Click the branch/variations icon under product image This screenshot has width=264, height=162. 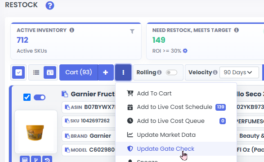click(36, 159)
